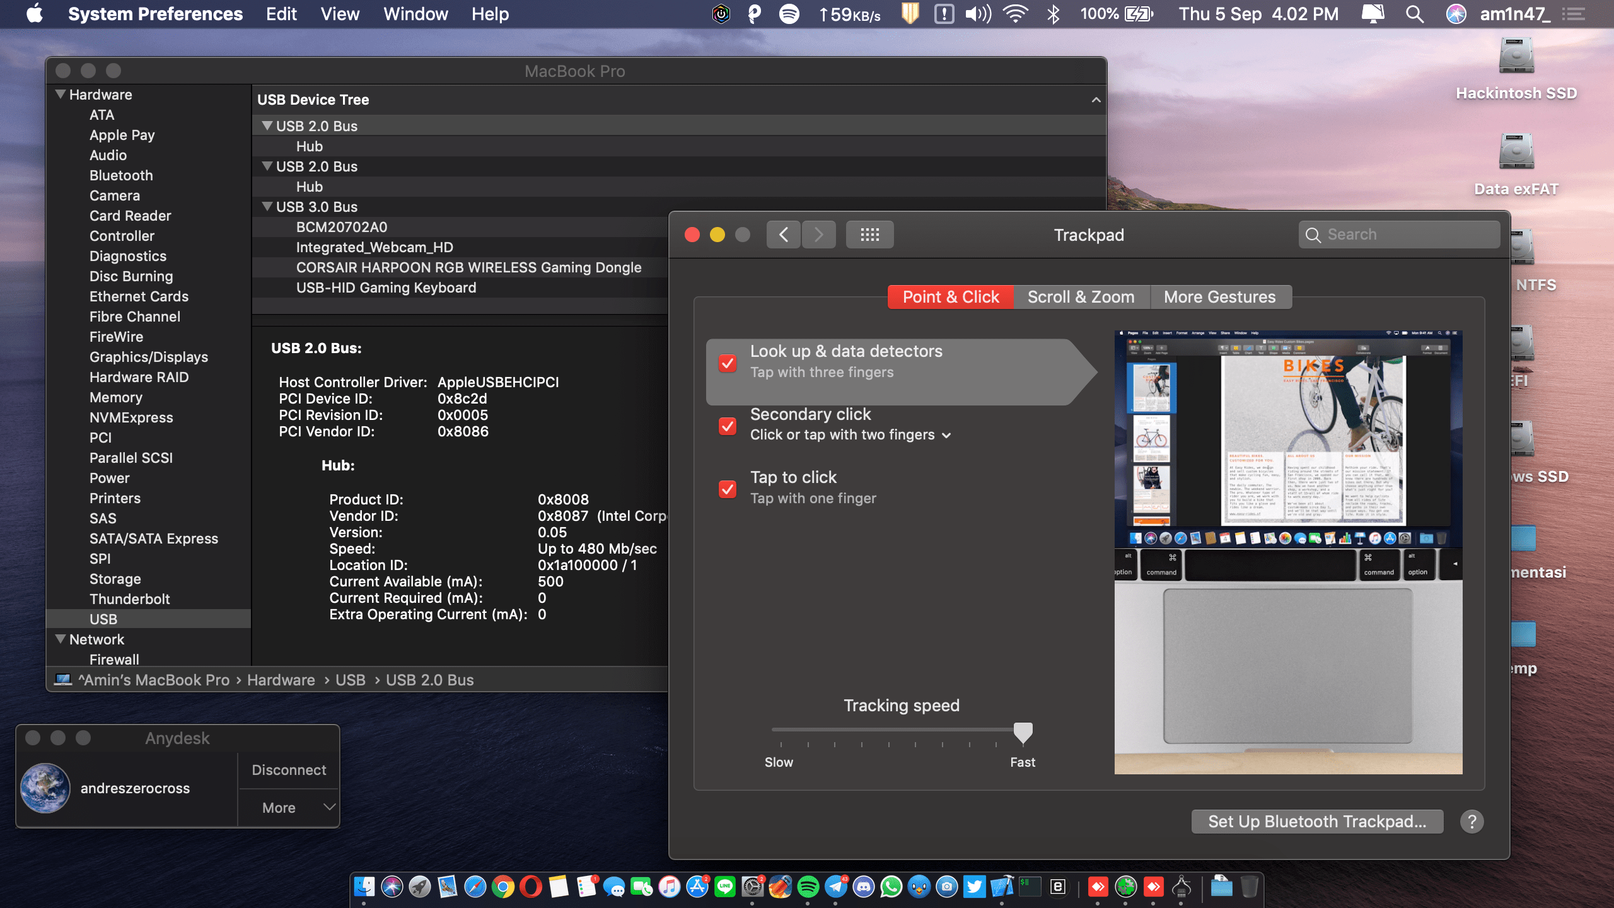This screenshot has height=908, width=1614.
Task: Disable the Secondary click checkbox
Action: (x=728, y=426)
